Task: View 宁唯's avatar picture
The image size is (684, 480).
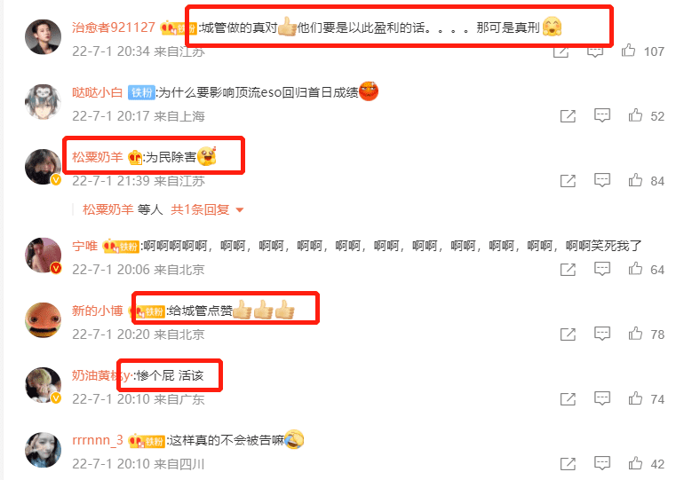Action: click(43, 256)
